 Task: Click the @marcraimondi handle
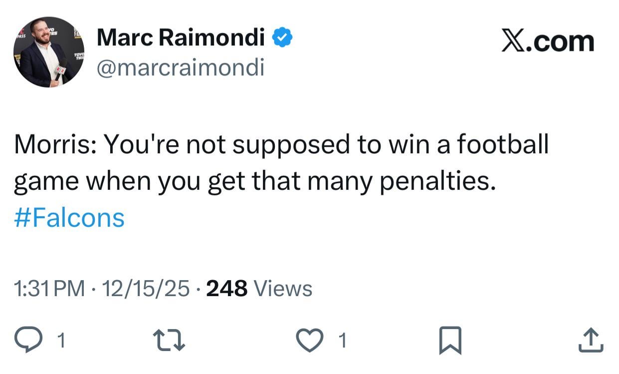point(181,68)
